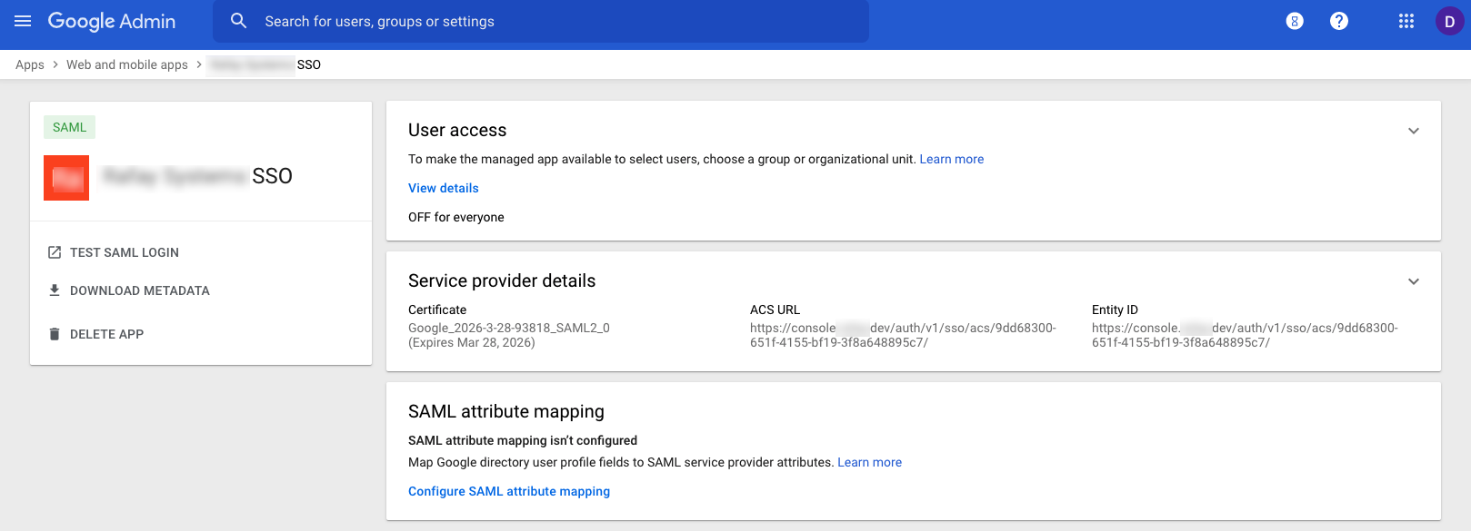Click the Service provider details heading
The width and height of the screenshot is (1471, 531).
[x=502, y=280]
